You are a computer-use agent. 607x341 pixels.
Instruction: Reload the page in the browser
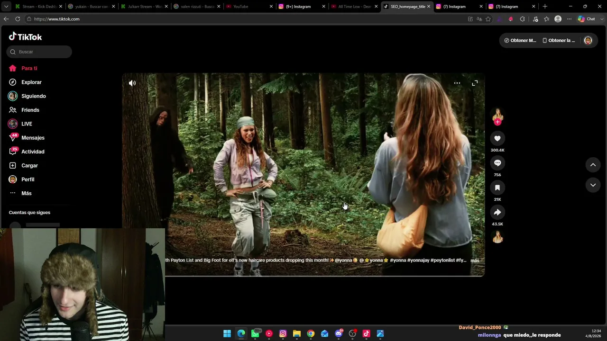[x=18, y=19]
